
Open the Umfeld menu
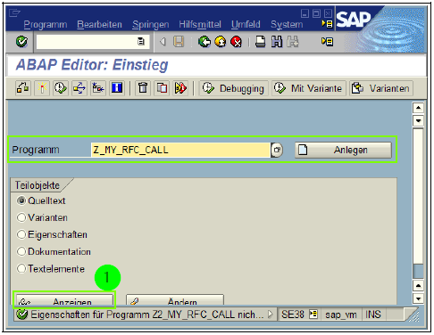tap(246, 24)
